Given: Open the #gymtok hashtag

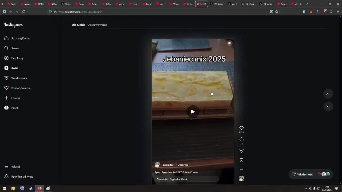Looking at the screenshot, I should click(x=167, y=172).
